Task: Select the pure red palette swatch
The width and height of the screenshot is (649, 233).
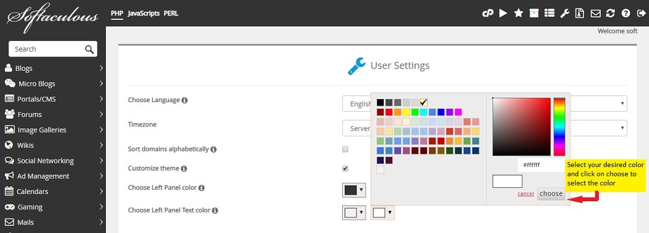Action: [x=389, y=112]
